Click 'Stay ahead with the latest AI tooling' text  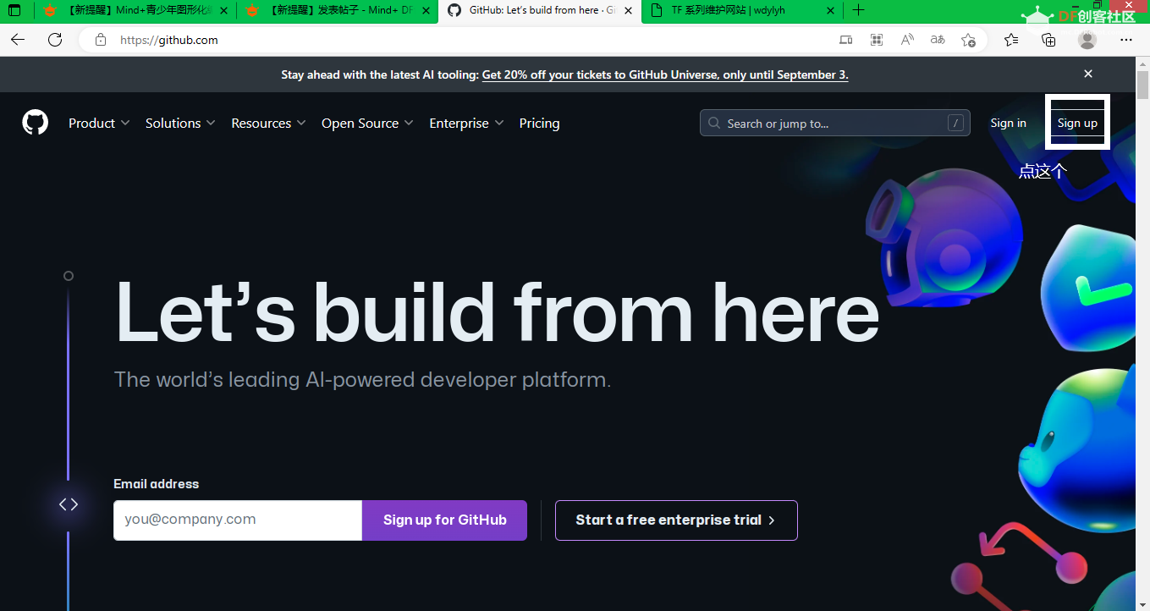(380, 74)
